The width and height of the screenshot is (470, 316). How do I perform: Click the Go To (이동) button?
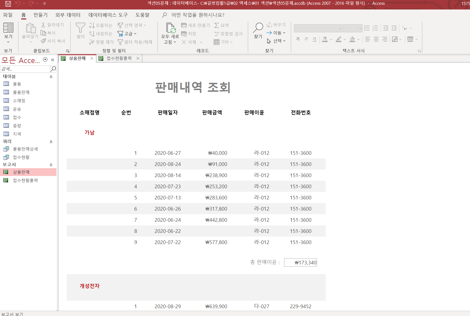point(276,33)
